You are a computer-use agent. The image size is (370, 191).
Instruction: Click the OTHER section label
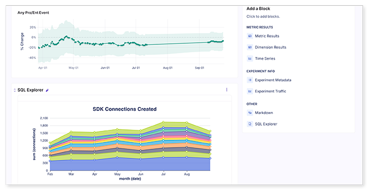point(252,104)
